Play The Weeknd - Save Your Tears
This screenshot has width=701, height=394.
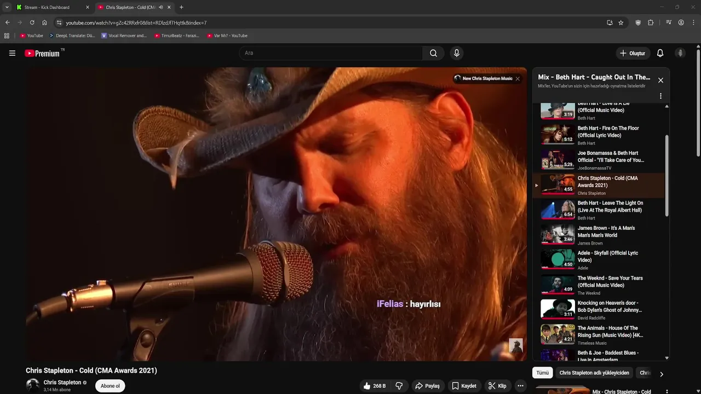600,285
